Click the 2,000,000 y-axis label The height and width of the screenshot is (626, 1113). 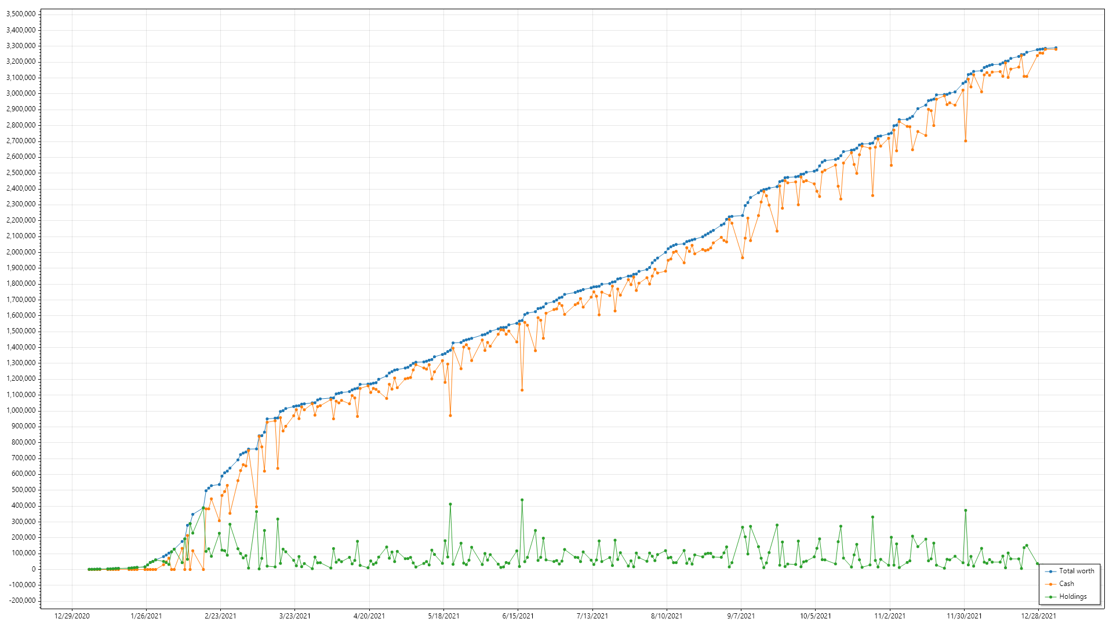[x=21, y=252]
